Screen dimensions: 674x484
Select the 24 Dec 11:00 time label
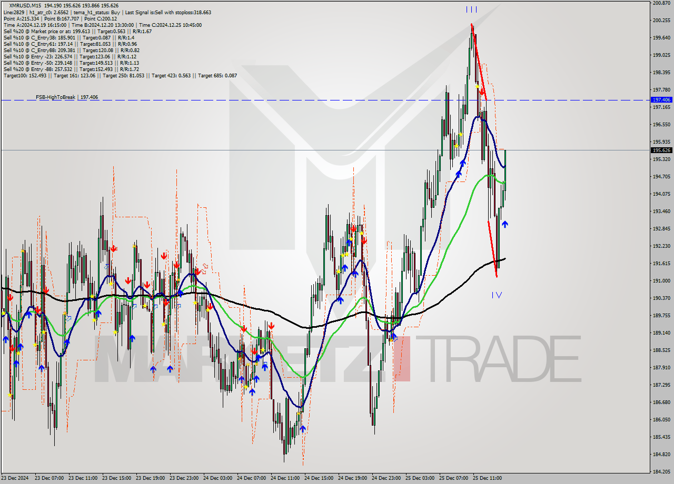[x=285, y=478]
